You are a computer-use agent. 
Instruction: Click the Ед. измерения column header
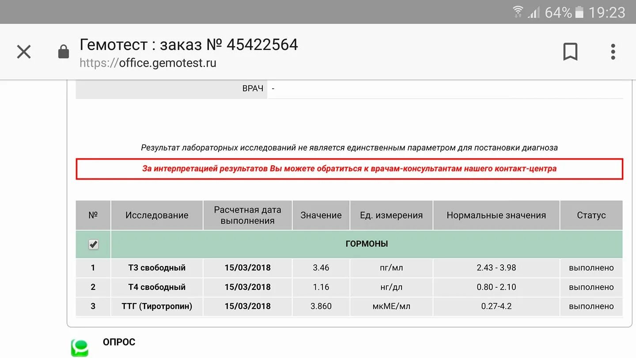point(391,215)
